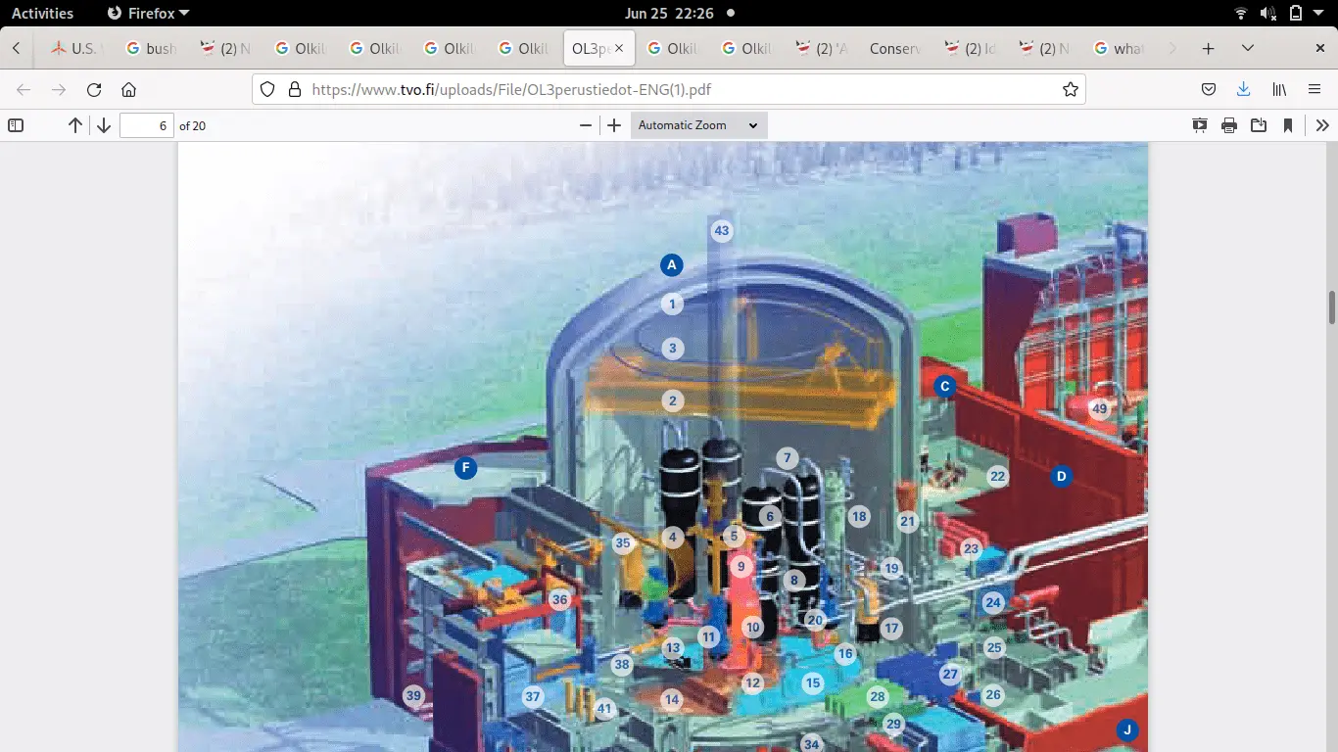Screen dimensions: 1338x752
Task: Expand the tab overflow list chevron
Action: [x=1248, y=47]
